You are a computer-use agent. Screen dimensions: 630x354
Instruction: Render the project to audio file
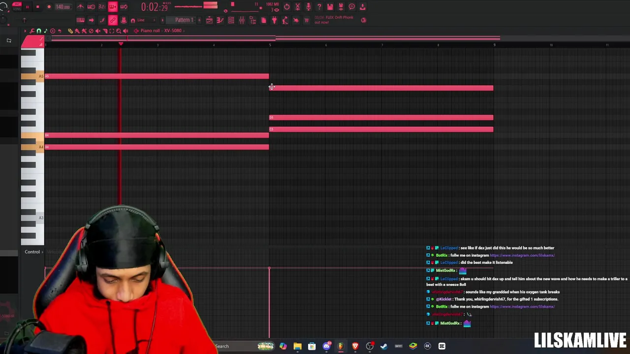point(341,6)
